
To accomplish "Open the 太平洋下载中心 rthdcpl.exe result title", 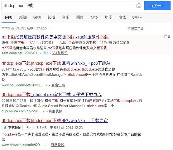I will pyautogui.click(x=51, y=95).
